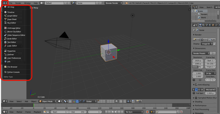This screenshot has height=114, width=220.
Task: Open the Display Image Editor dropdown
Action: coord(207,44)
